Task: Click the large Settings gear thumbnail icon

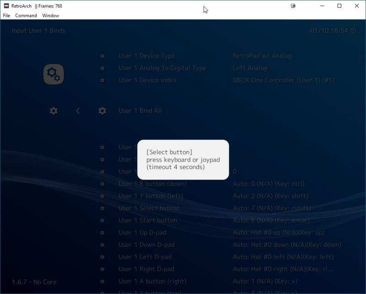Action: [x=54, y=74]
